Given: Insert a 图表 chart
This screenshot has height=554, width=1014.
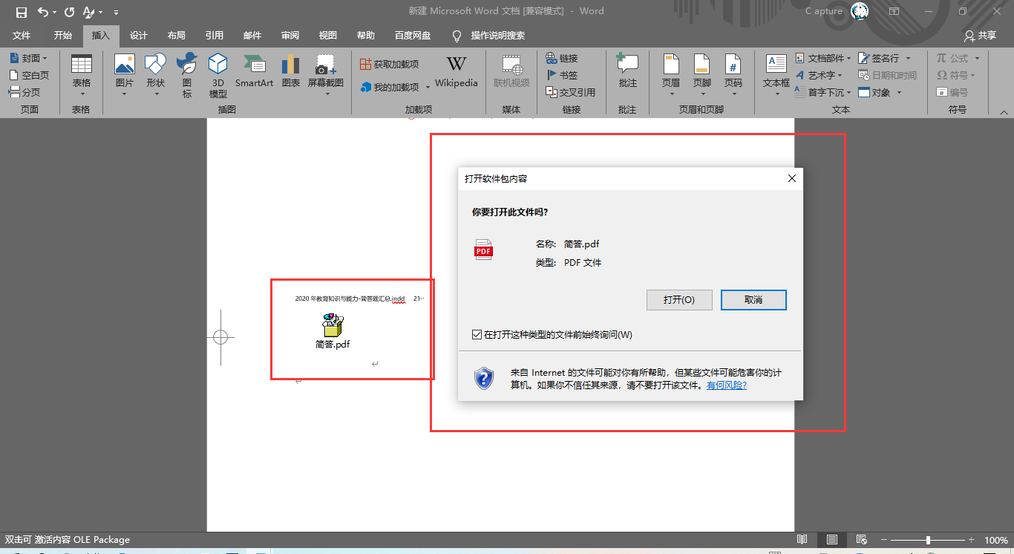Looking at the screenshot, I should (291, 71).
